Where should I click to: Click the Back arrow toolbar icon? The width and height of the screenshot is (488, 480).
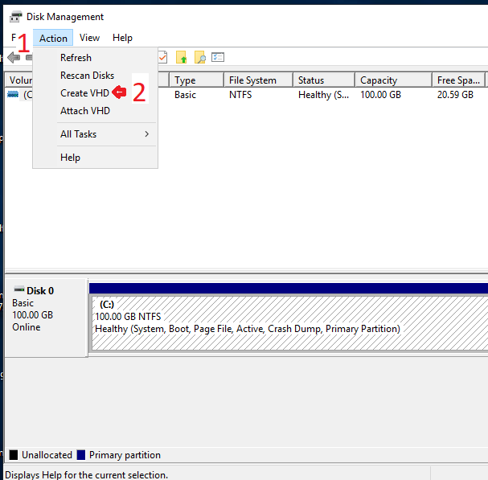tap(14, 58)
